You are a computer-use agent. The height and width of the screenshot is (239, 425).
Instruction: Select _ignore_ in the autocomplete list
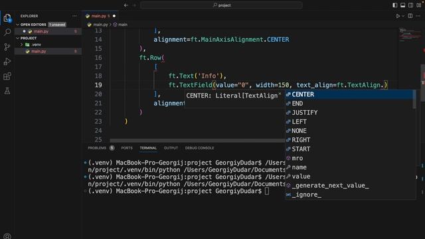pos(349,195)
